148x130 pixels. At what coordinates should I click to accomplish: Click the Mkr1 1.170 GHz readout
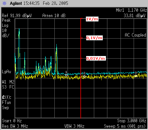coord(131,10)
